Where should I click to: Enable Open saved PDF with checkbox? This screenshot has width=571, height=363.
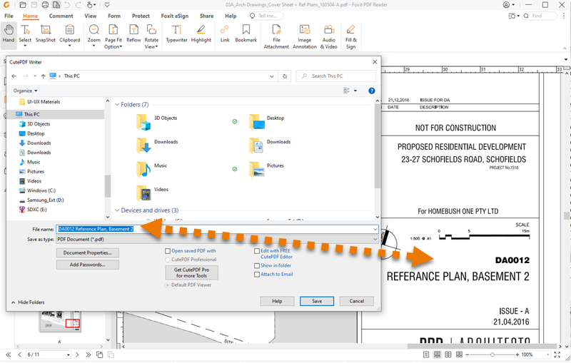point(168,250)
